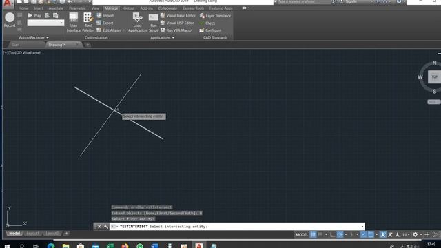
Task: Open the Insert ribbon tab
Action: click(x=39, y=8)
